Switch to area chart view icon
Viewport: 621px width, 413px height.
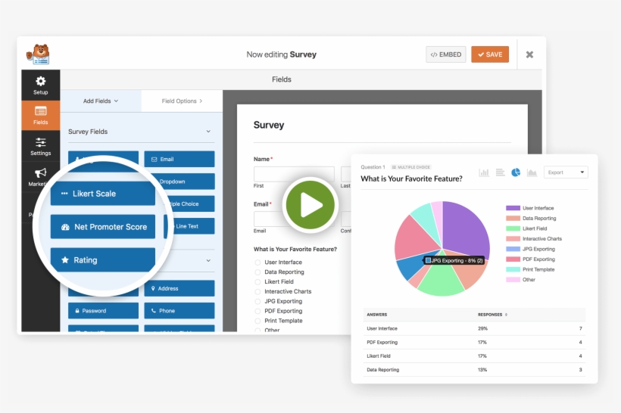pos(532,172)
